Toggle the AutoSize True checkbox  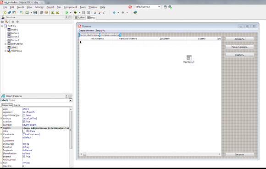pos(24,121)
